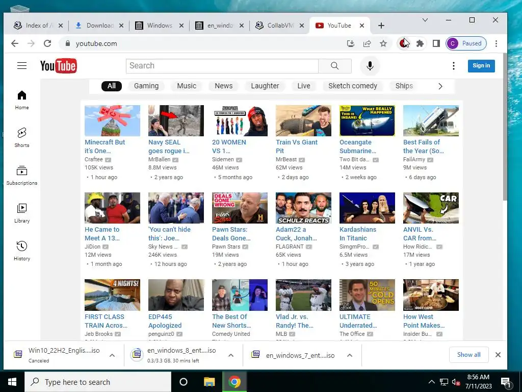This screenshot has height=392, width=522.
Task: Open Library in sidebar
Action: click(22, 213)
